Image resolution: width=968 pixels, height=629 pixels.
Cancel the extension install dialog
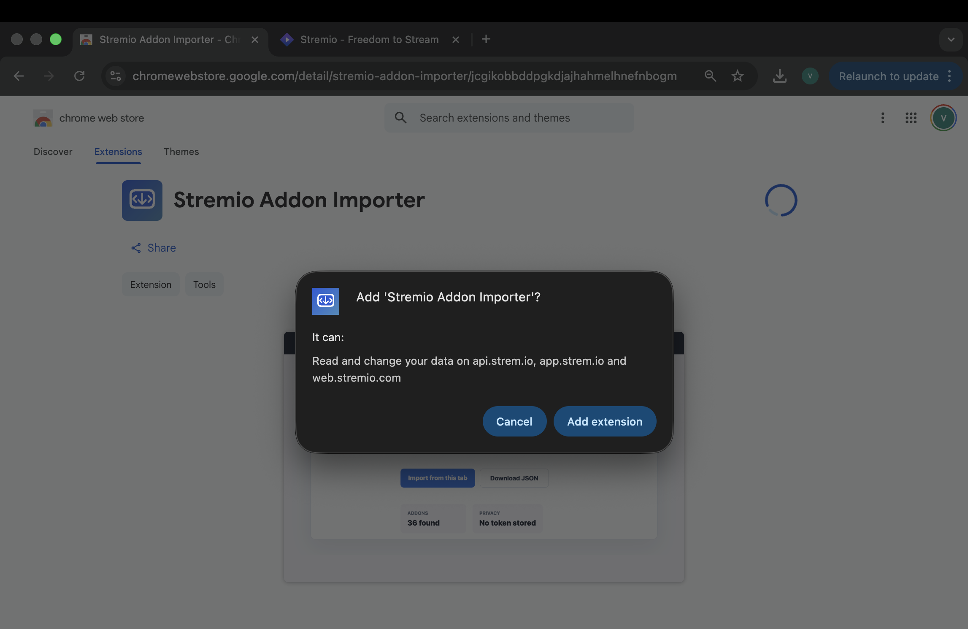[514, 421]
